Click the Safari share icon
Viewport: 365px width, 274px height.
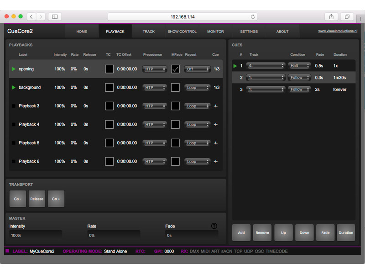[331, 16]
